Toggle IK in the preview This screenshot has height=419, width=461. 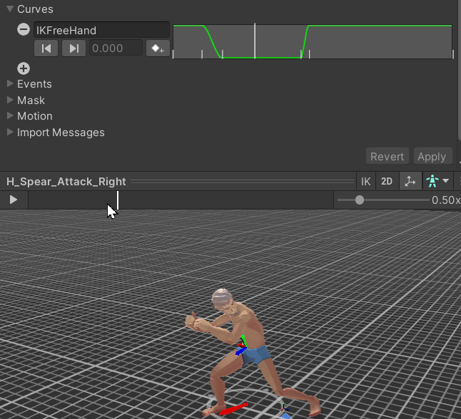(366, 182)
